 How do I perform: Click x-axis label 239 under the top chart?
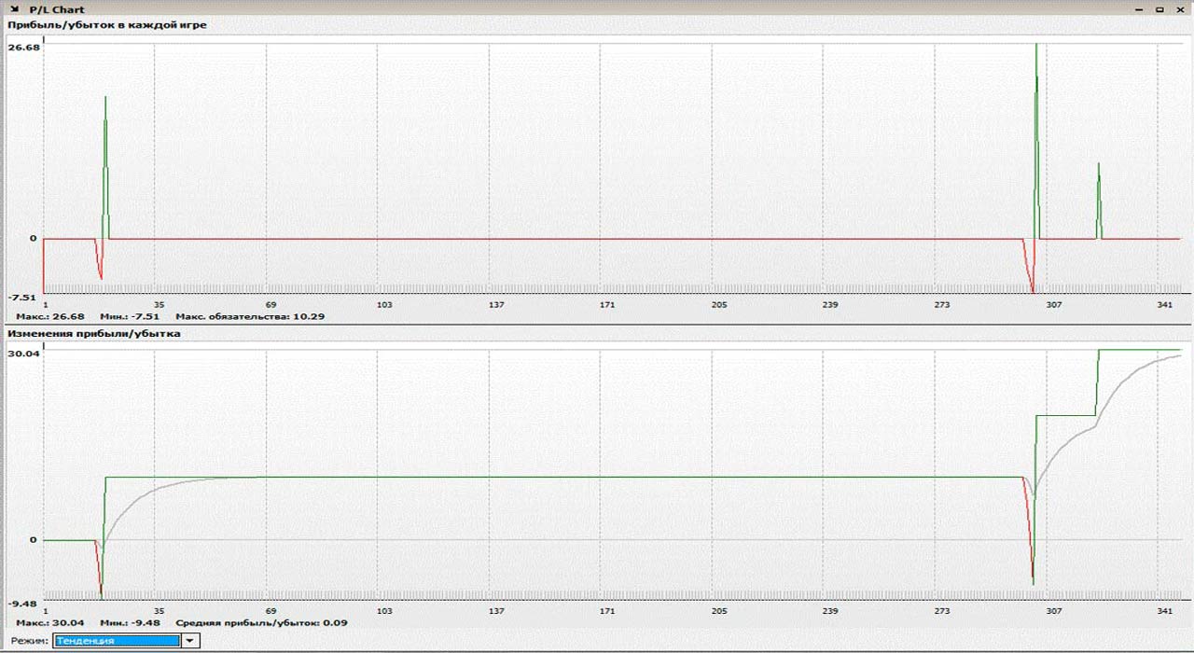830,305
